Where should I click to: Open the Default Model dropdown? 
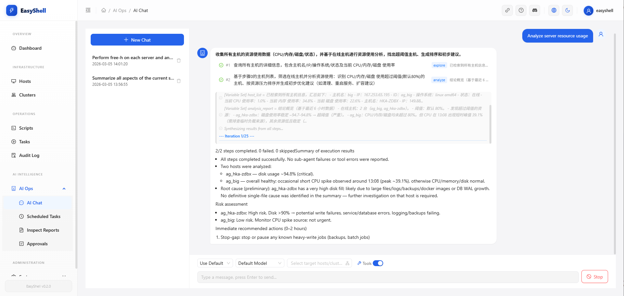pyautogui.click(x=259, y=263)
